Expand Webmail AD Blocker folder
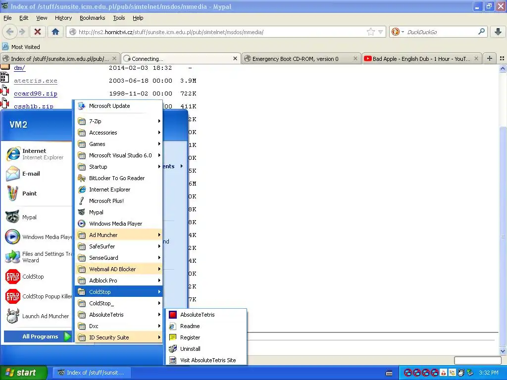Screen dimensions: 507x380 [x=119, y=269]
